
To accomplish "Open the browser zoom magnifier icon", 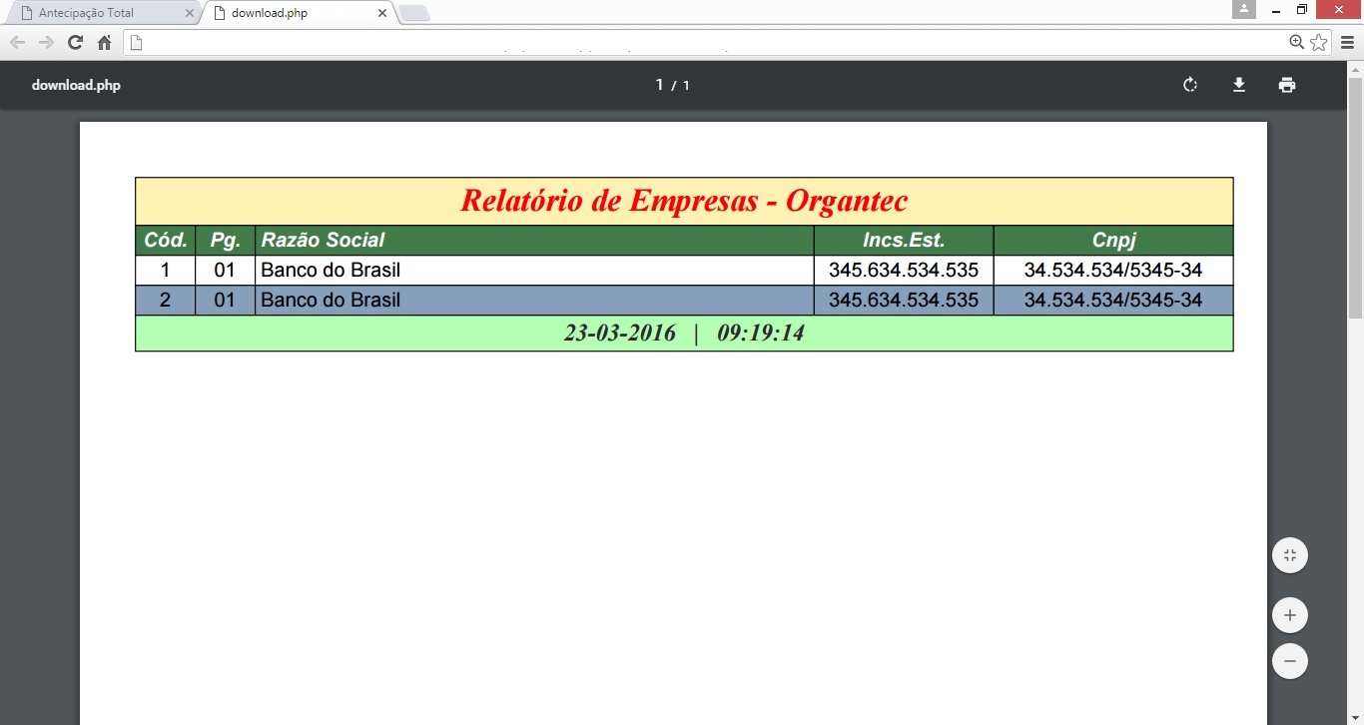I will click(x=1296, y=42).
